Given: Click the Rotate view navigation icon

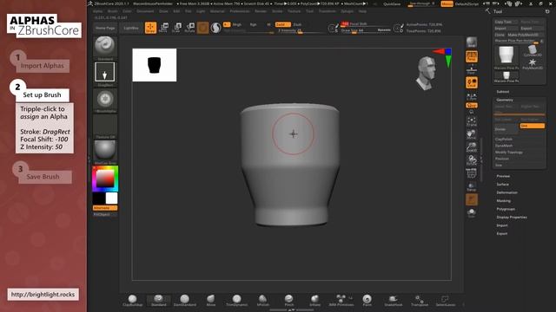Looking at the screenshot, I should pyautogui.click(x=471, y=160).
